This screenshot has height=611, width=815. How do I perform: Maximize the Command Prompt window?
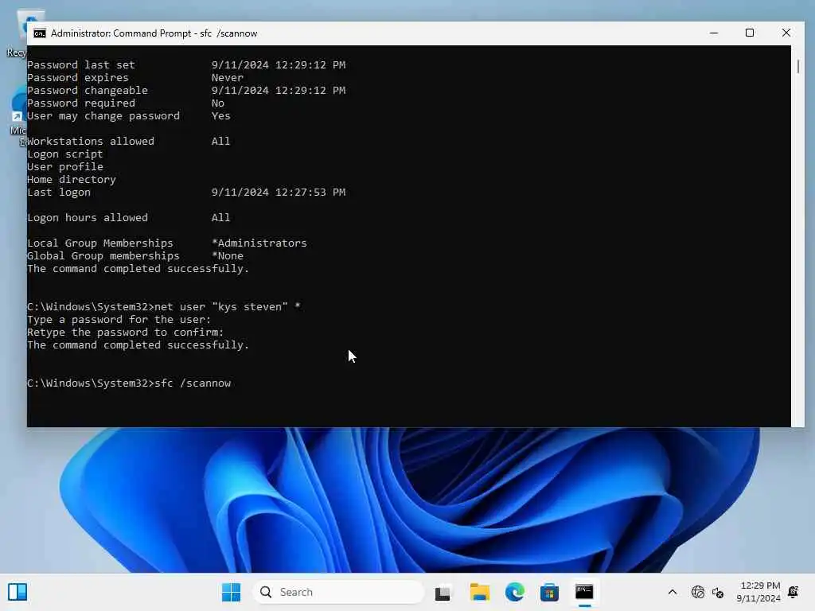pyautogui.click(x=750, y=33)
